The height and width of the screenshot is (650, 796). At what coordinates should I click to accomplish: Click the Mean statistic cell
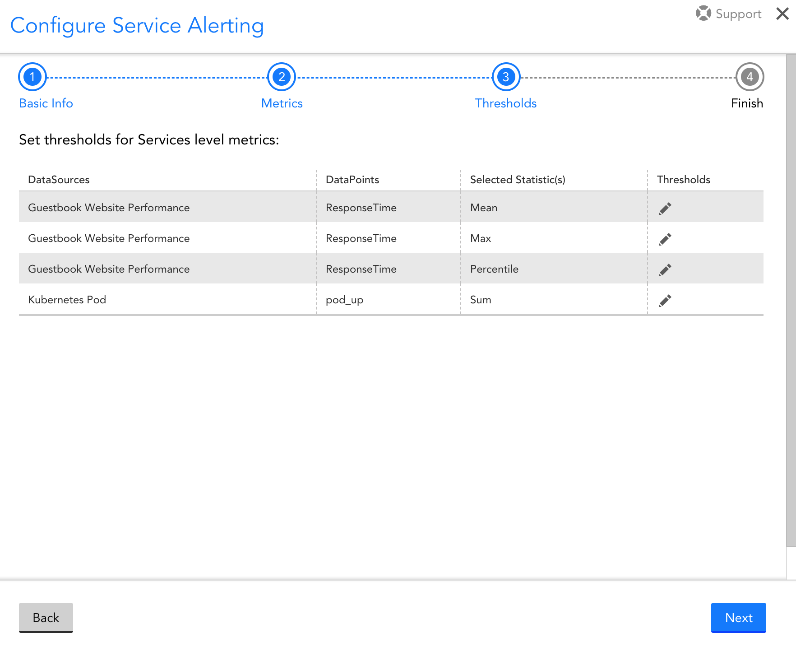pos(484,208)
